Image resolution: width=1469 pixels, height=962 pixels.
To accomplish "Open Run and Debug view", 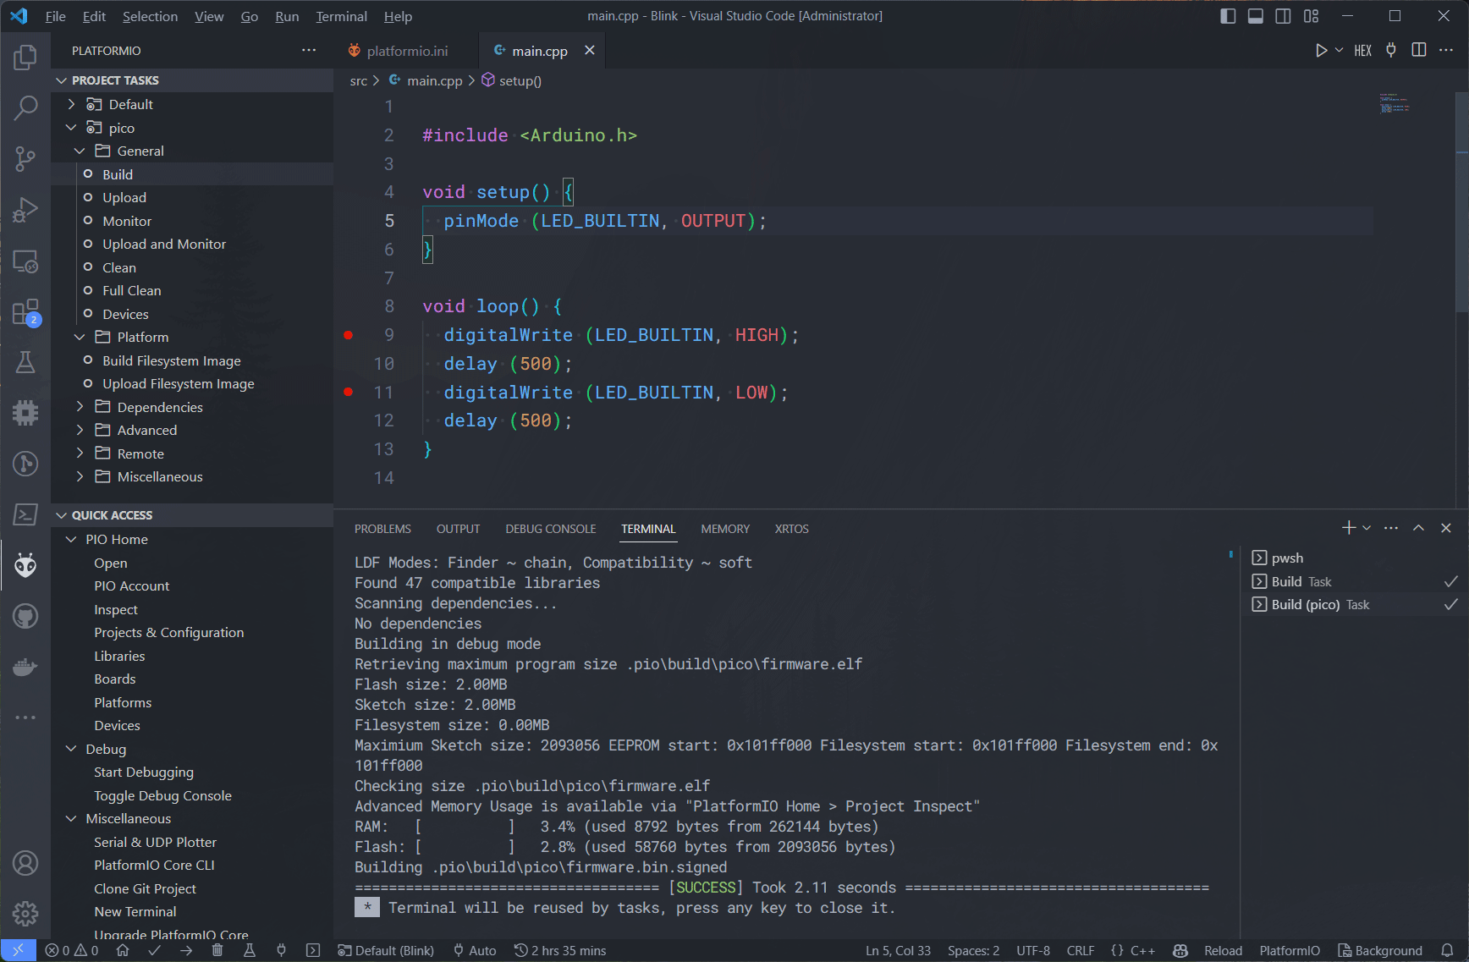I will (x=25, y=209).
